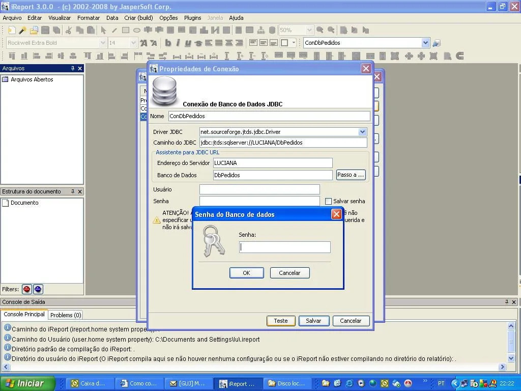Open the Arquivo menu
Image resolution: width=521 pixels, height=391 pixels.
(12, 18)
